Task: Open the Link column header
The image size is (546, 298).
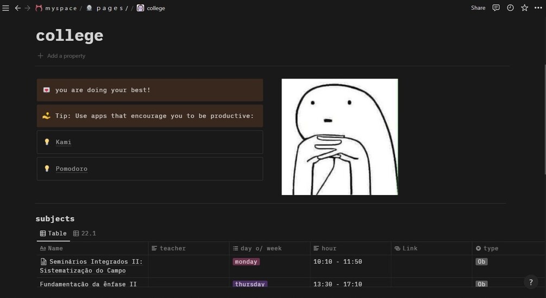Action: tap(431, 248)
